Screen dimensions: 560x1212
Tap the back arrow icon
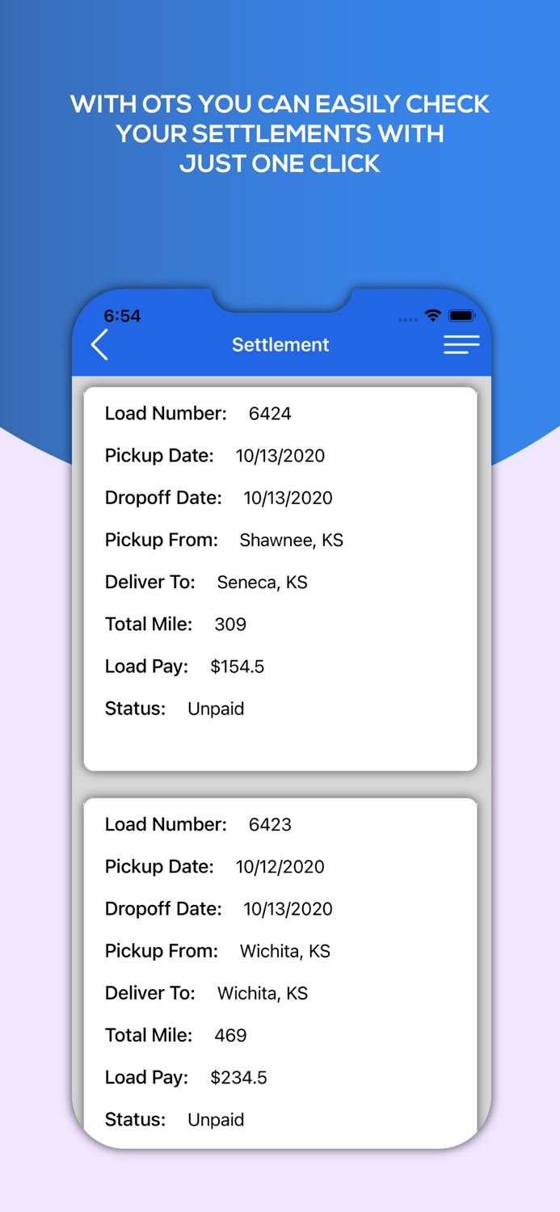point(99,344)
